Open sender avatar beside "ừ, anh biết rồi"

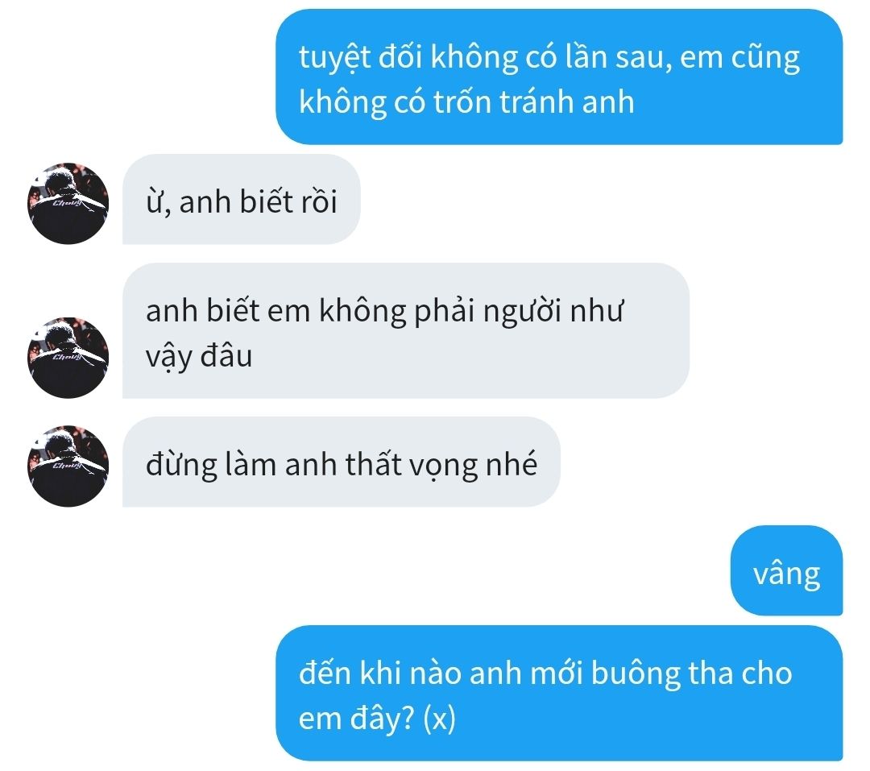[68, 203]
